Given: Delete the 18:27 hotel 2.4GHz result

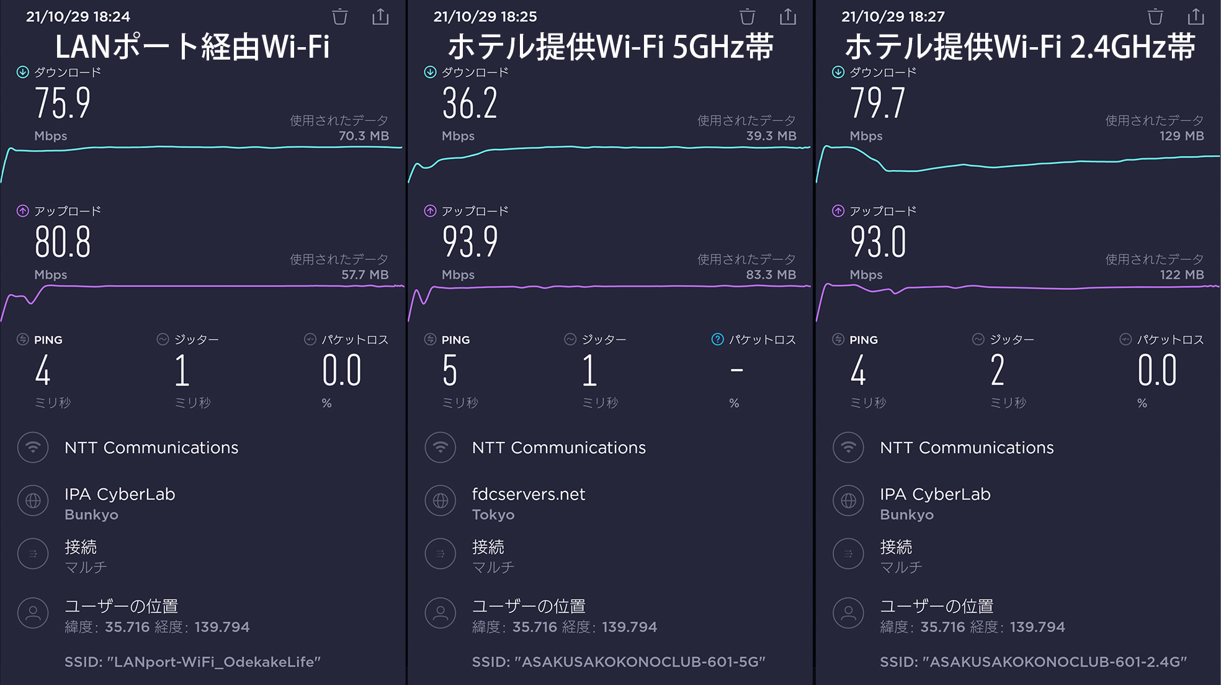Looking at the screenshot, I should (1155, 17).
